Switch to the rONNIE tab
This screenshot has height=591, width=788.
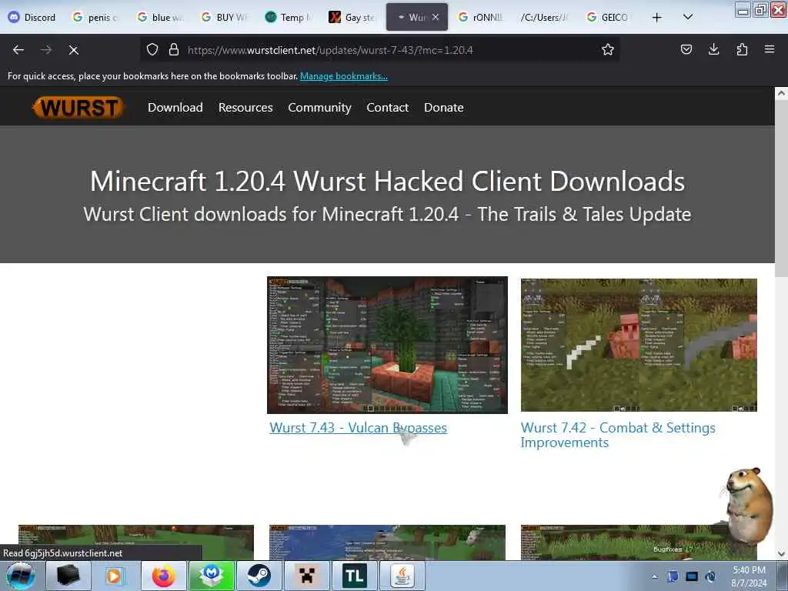pos(482,18)
